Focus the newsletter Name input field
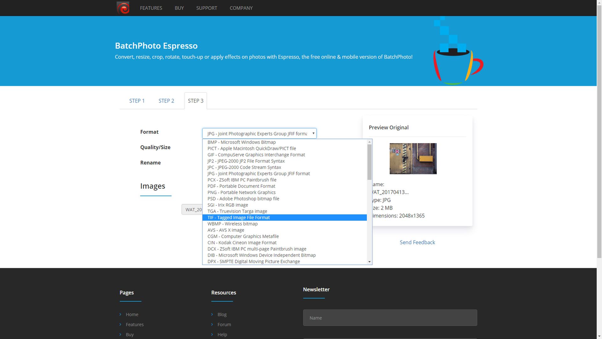602x339 pixels. tap(390, 318)
